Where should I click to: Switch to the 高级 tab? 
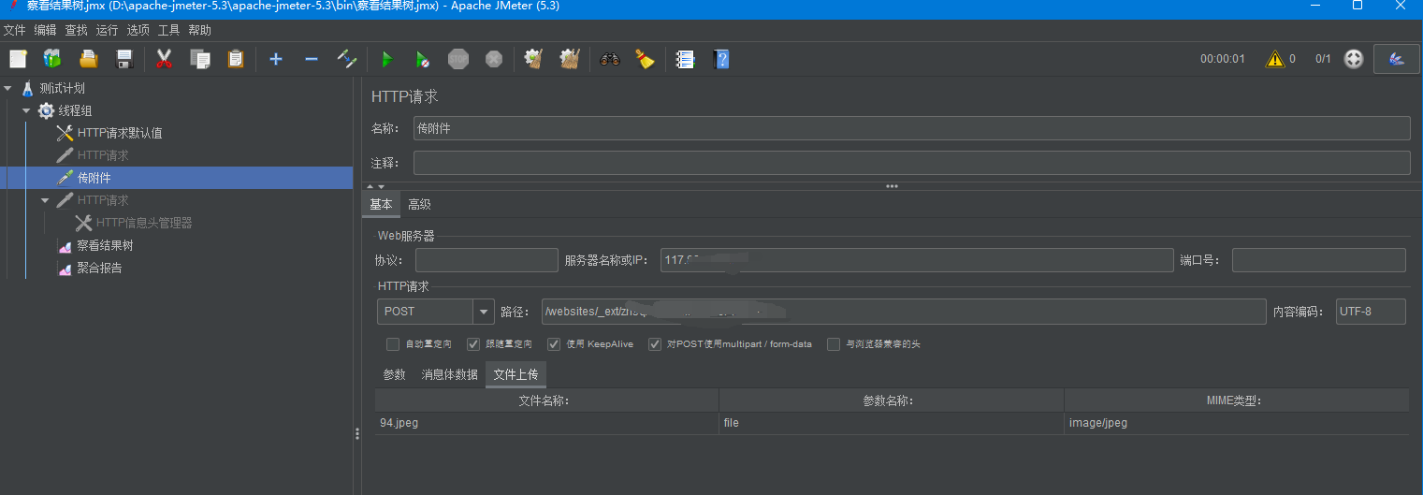pos(419,204)
